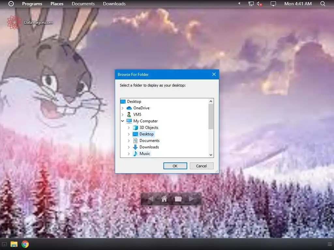The height and width of the screenshot is (250, 334).
Task: Click the tray expand arrow
Action: [x=239, y=3]
